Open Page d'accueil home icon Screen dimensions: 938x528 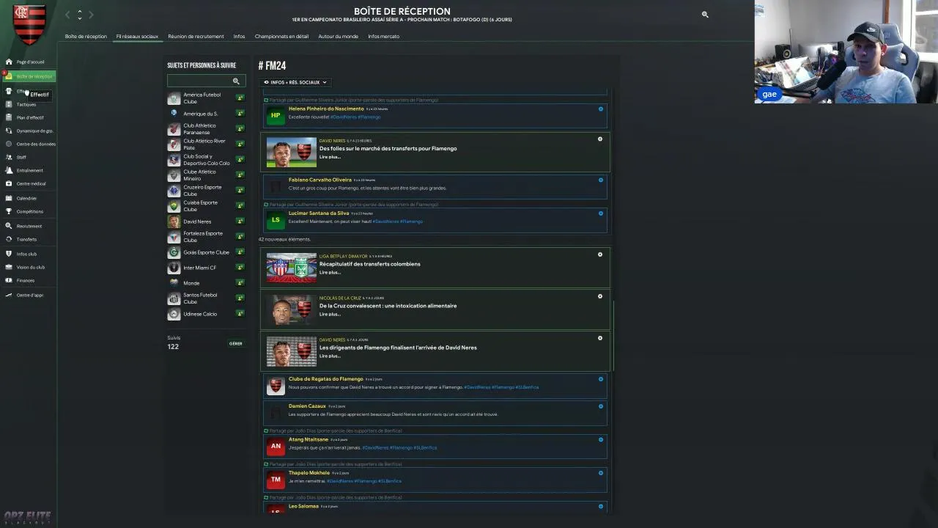pos(9,62)
